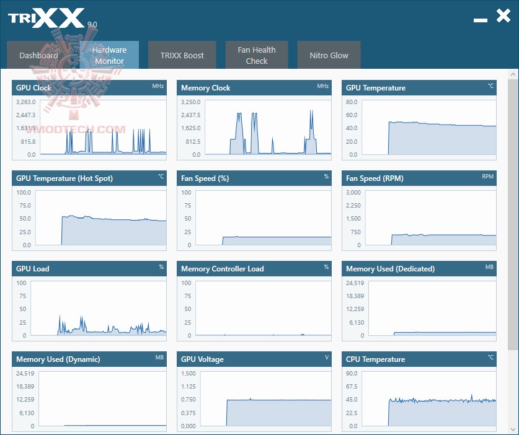The width and height of the screenshot is (519, 435).
Task: Click the scrollbar up arrow
Action: (513, 74)
